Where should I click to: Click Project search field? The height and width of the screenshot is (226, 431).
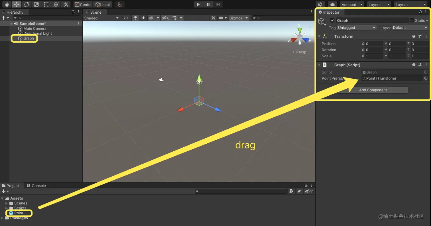coord(241,191)
